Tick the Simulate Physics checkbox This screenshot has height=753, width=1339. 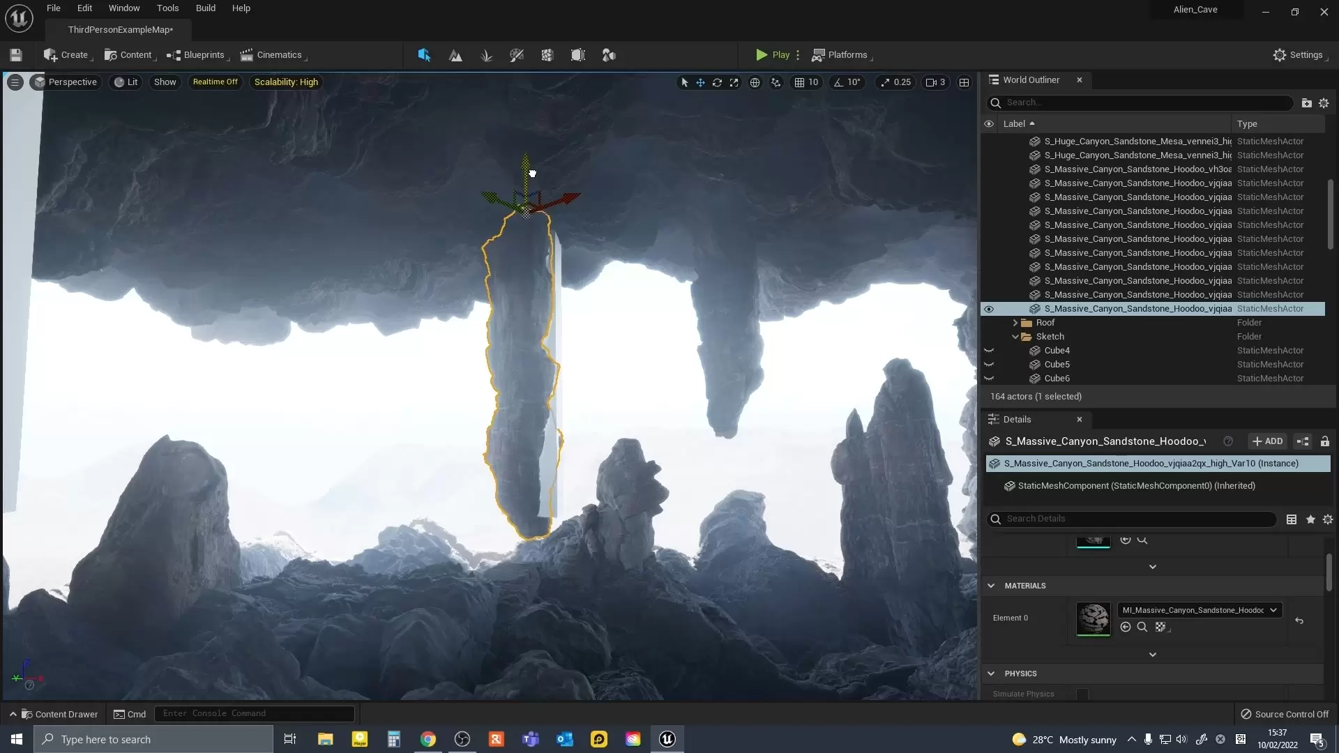(x=1082, y=694)
